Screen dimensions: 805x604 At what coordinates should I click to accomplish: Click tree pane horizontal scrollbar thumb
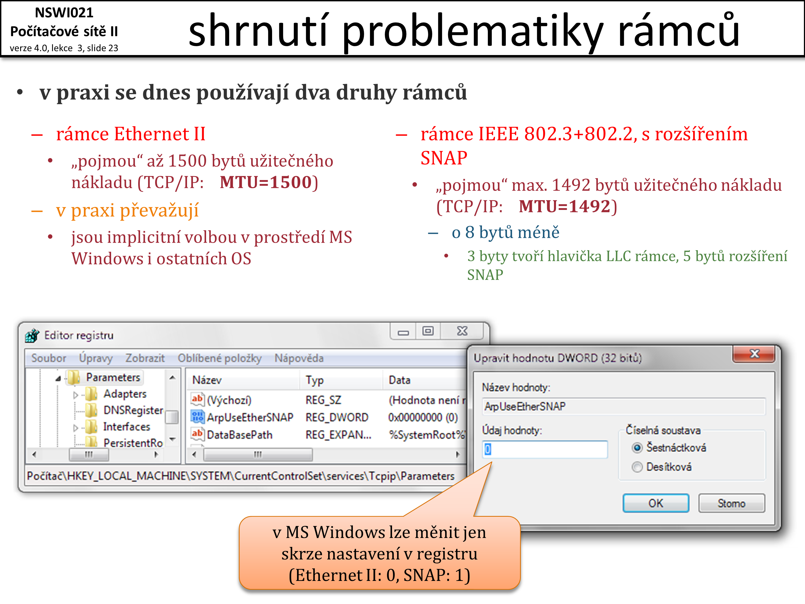89,454
